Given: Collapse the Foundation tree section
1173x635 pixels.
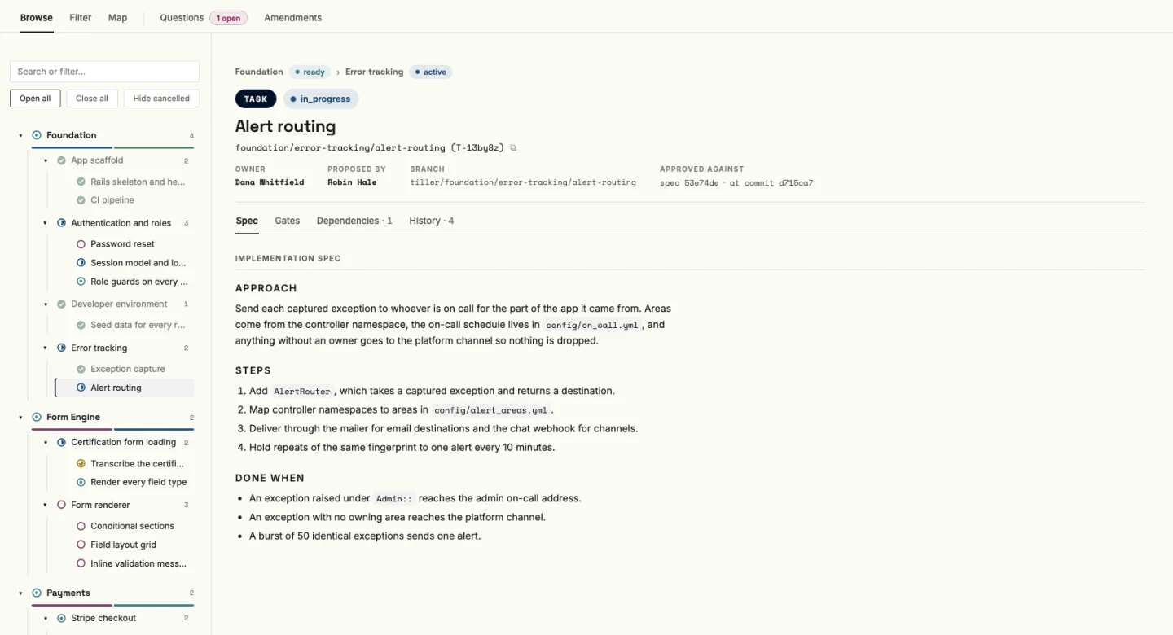Looking at the screenshot, I should (20, 135).
